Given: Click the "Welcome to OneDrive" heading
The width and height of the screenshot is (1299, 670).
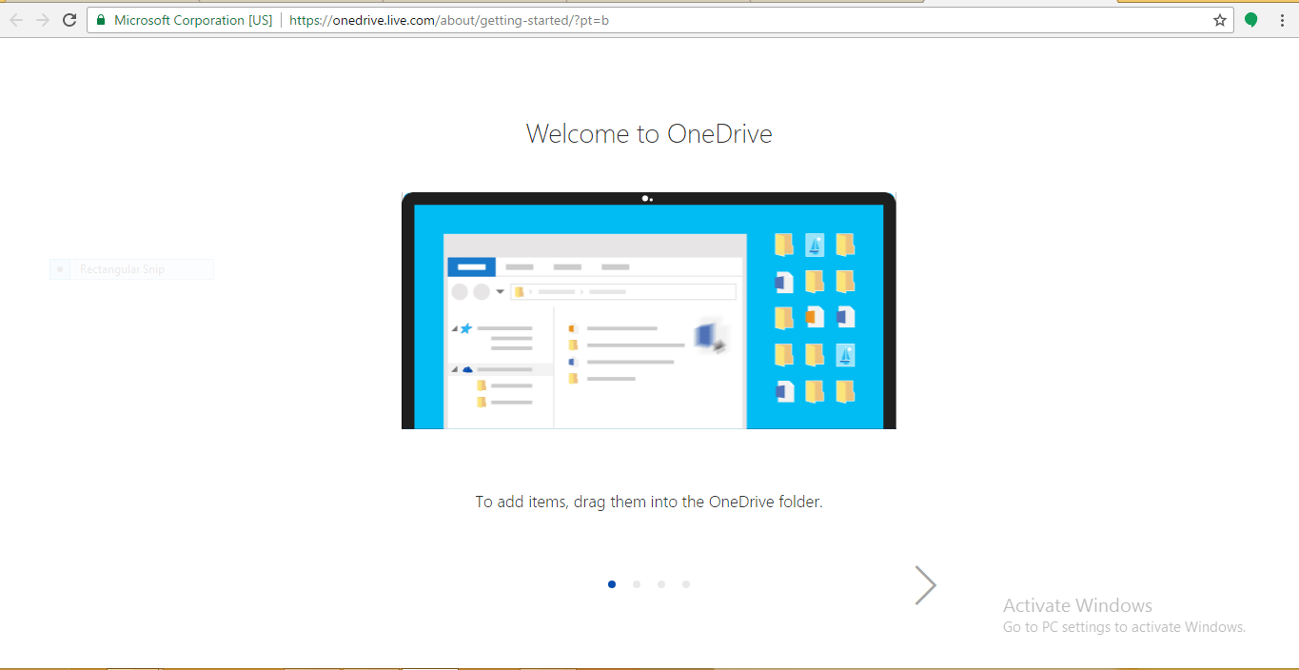Looking at the screenshot, I should [x=649, y=133].
